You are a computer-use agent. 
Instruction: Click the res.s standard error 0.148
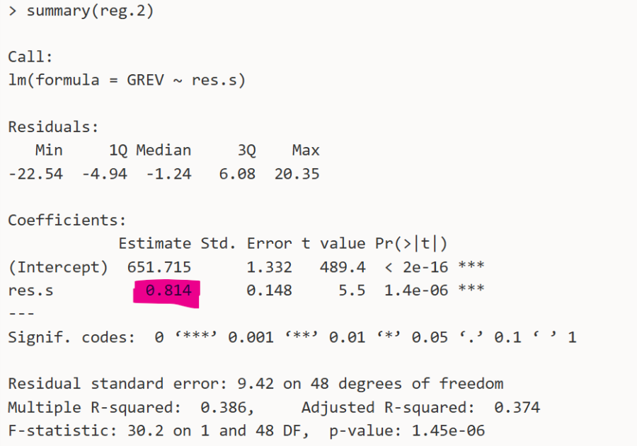click(269, 291)
